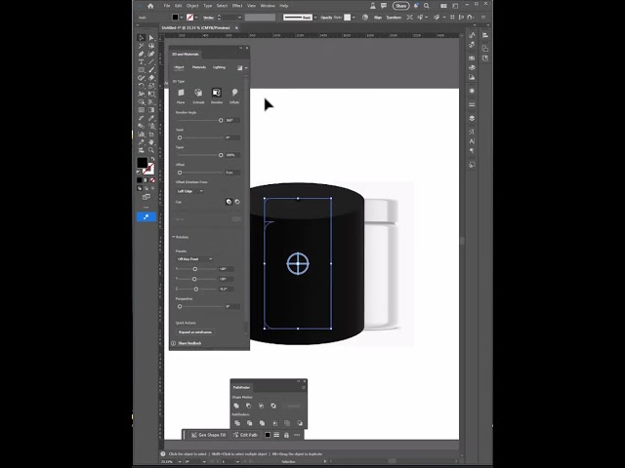This screenshot has width=625, height=468.
Task: Select the Magic Wand tool
Action: coord(141,46)
